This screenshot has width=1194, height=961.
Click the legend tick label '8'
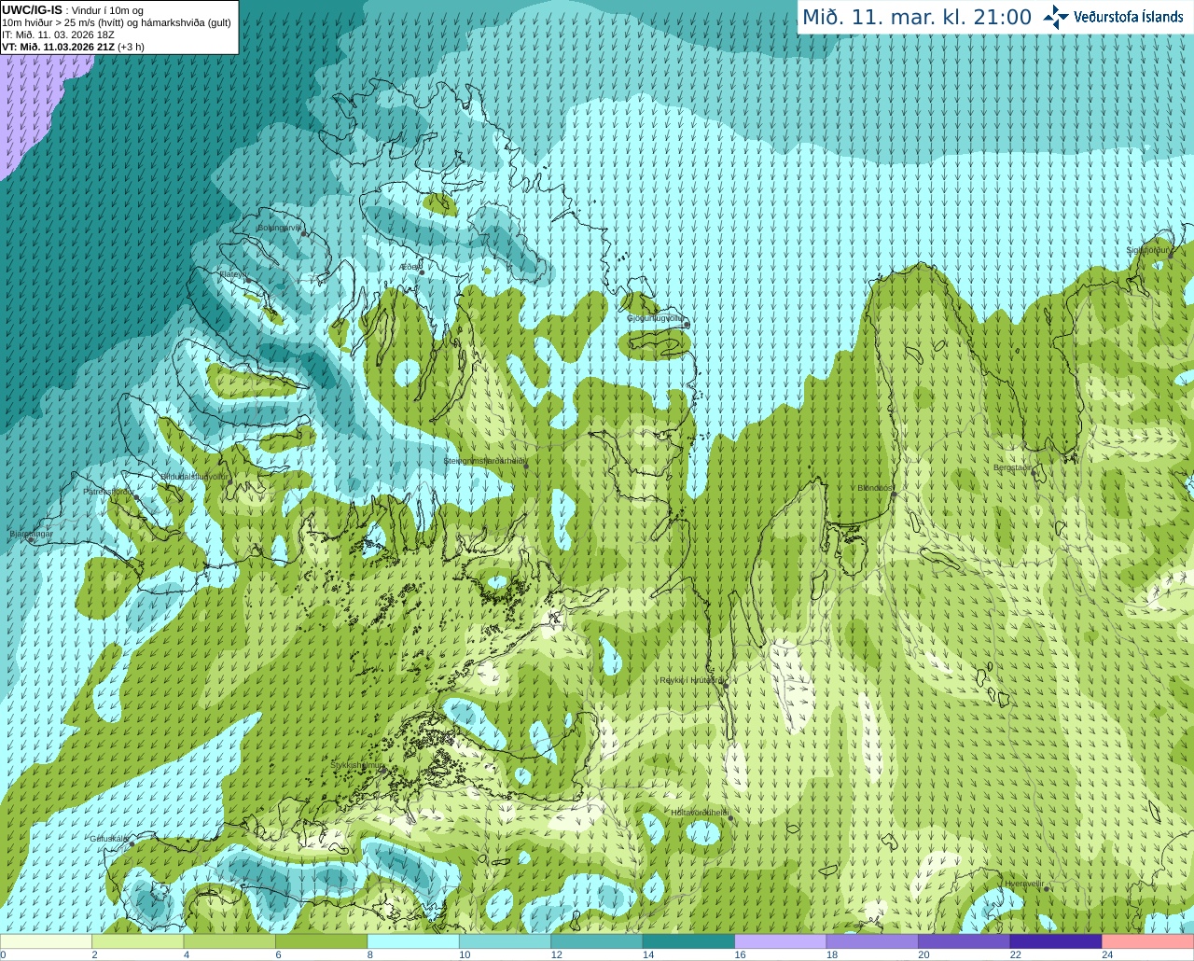click(x=370, y=954)
